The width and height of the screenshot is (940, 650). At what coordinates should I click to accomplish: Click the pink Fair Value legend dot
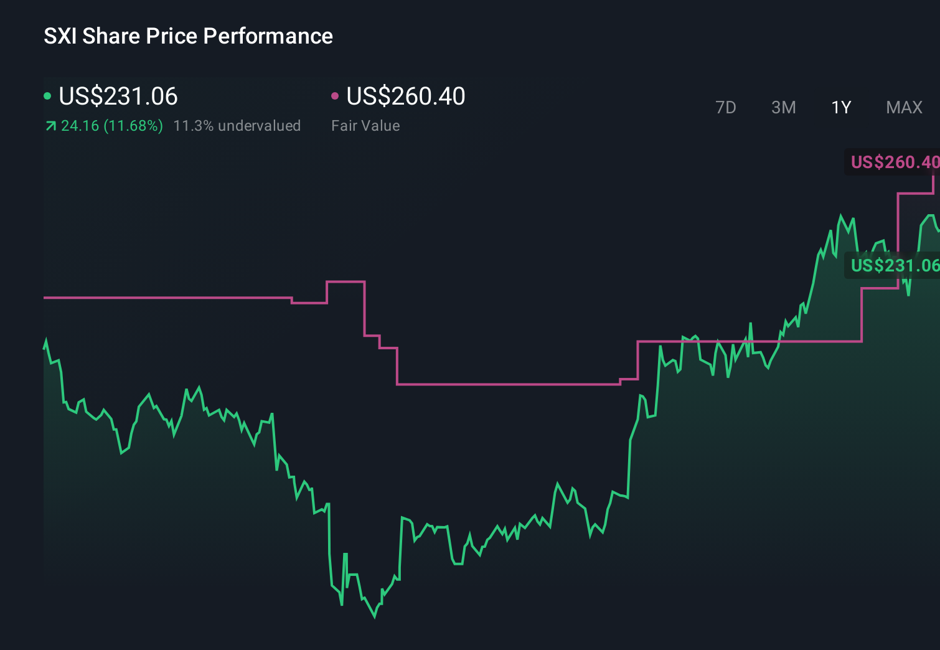coord(336,95)
